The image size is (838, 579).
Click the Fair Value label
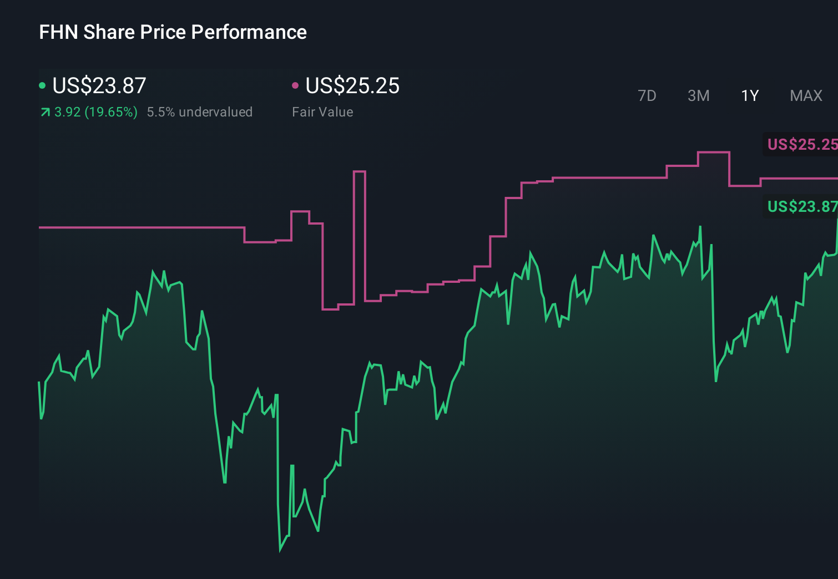322,112
